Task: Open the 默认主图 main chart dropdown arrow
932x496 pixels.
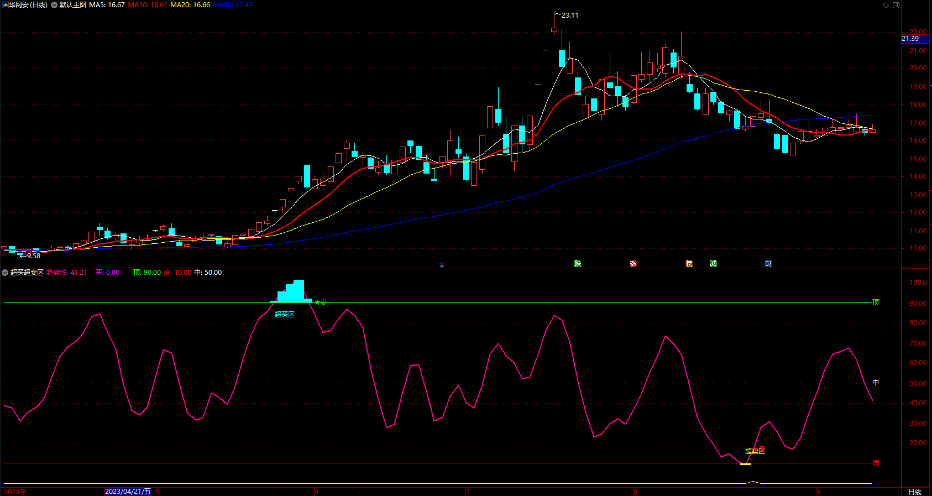Action: pos(54,5)
